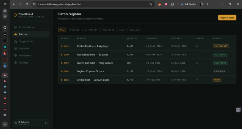Switch to the Vercel triangle tab
The width and height of the screenshot is (242, 129).
click(5, 34)
